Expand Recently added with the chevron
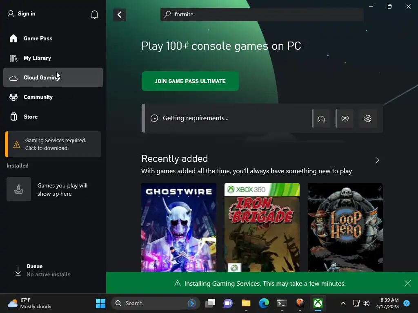This screenshot has width=418, height=313. 377,160
